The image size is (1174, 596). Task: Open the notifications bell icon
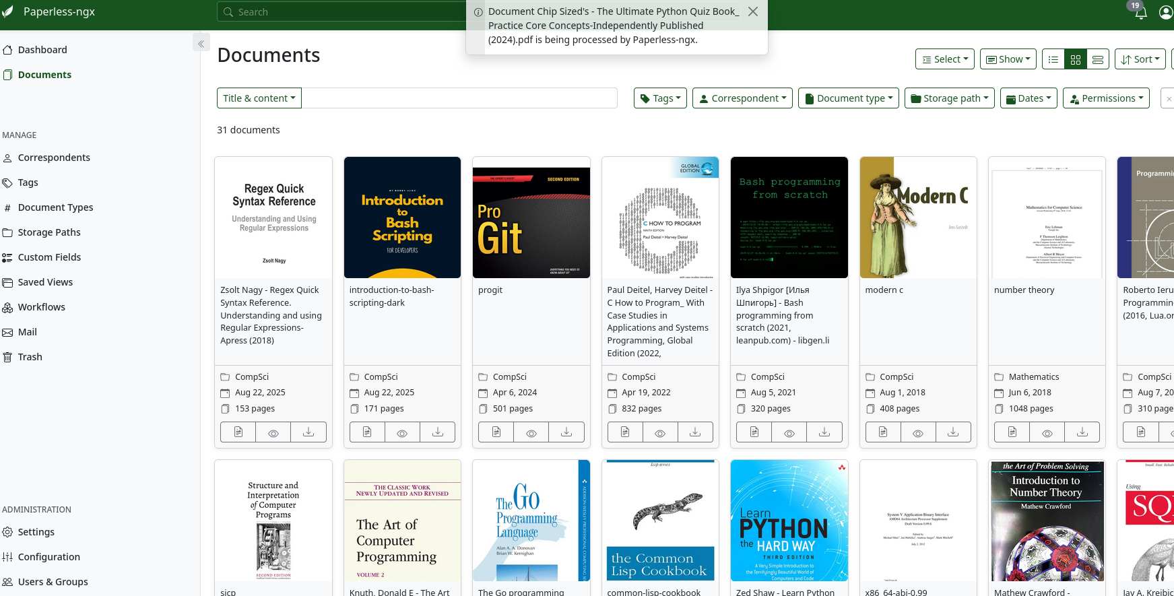coord(1140,13)
